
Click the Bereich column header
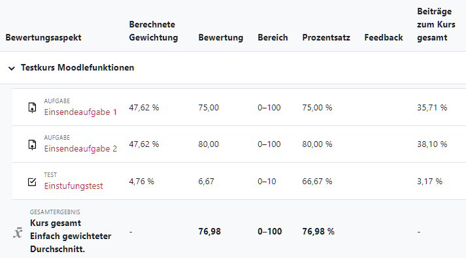pyautogui.click(x=273, y=37)
